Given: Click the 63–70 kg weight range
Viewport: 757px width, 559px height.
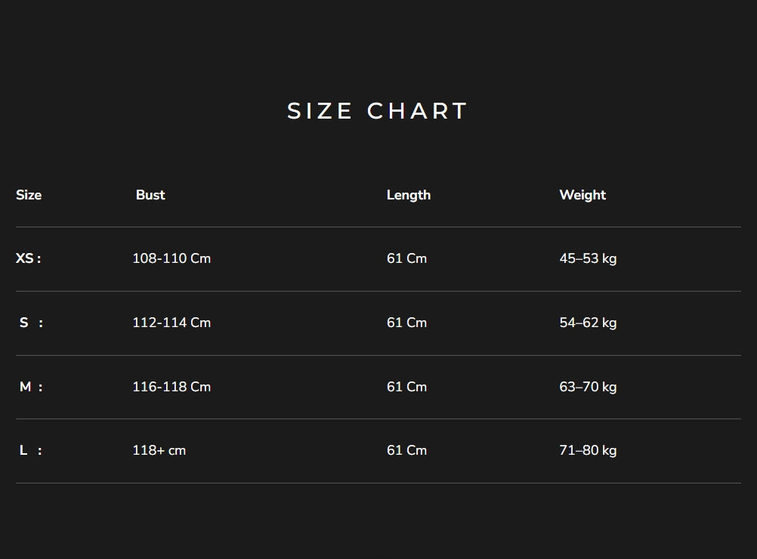Looking at the screenshot, I should click(x=588, y=387).
